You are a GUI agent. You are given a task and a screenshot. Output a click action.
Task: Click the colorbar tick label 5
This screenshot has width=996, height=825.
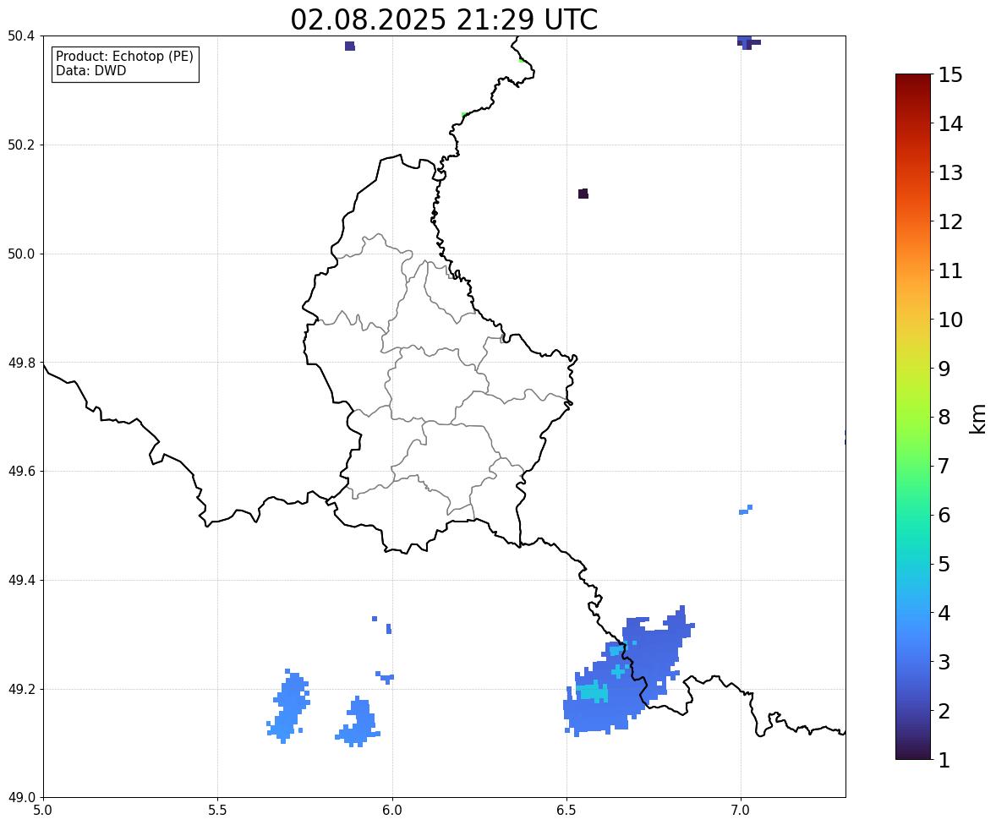point(944,564)
